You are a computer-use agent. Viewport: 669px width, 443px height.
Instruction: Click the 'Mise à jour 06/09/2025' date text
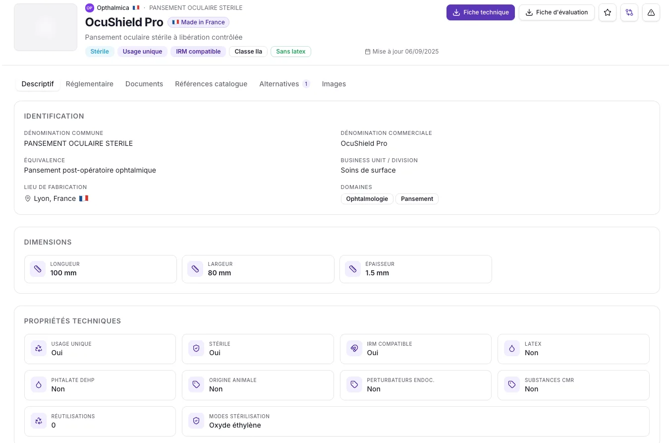point(406,52)
